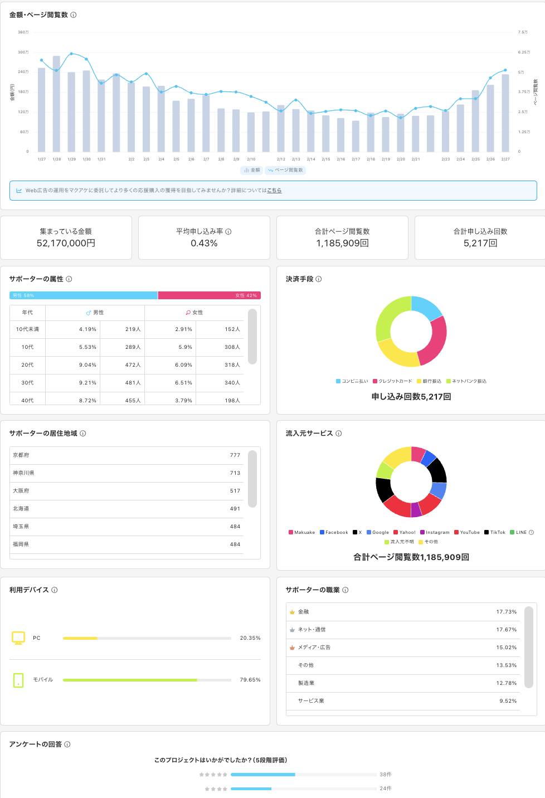Click the 女性 42% segment of gender bar
The image size is (545, 798).
pyautogui.click(x=210, y=295)
